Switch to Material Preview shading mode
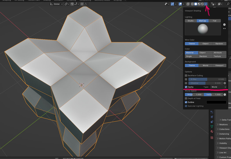Image resolution: width=231 pixels, height=159 pixels. (199, 4)
